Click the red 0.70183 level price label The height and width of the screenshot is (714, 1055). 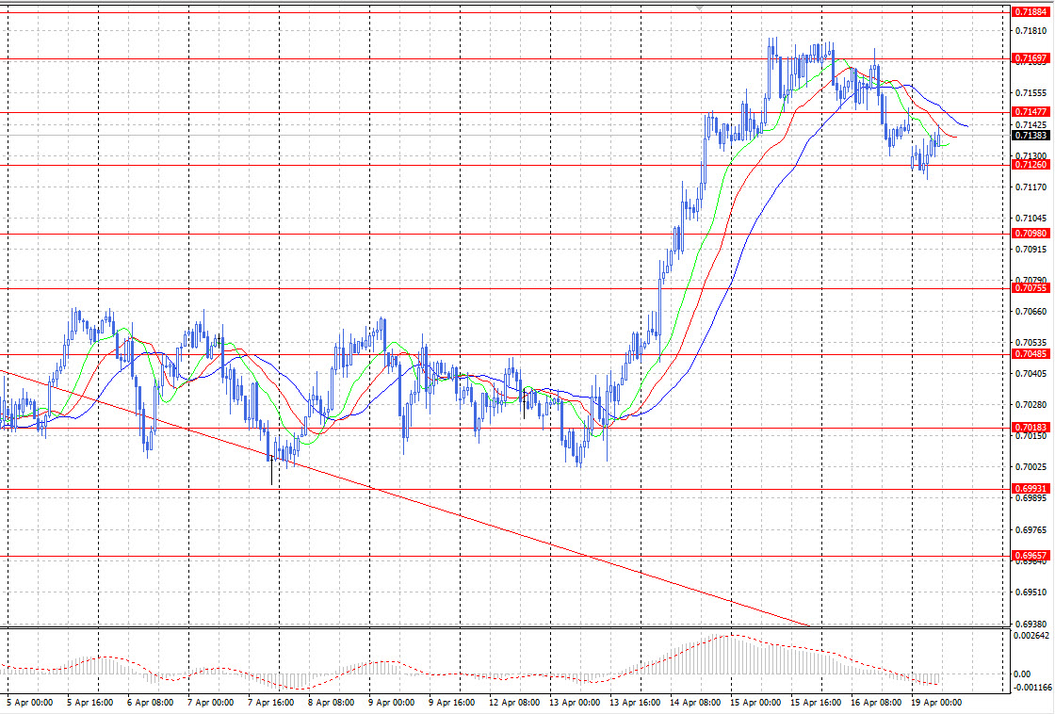(1031, 428)
